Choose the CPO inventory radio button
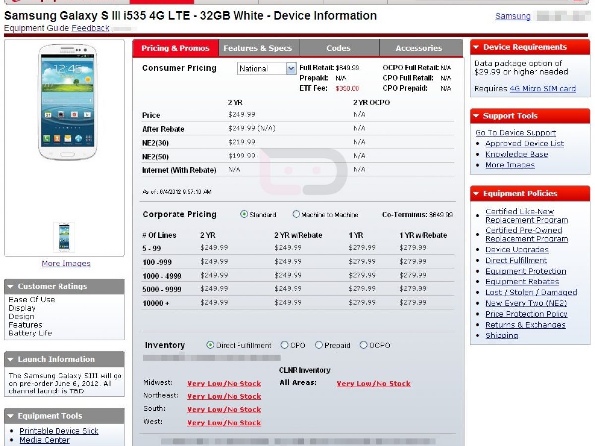 click(x=284, y=345)
